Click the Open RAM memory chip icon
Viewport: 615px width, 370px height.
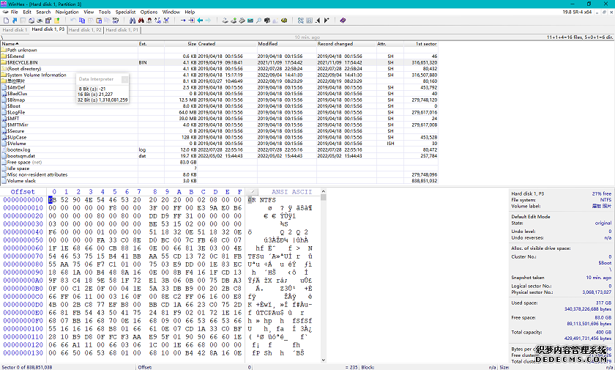pos(250,21)
